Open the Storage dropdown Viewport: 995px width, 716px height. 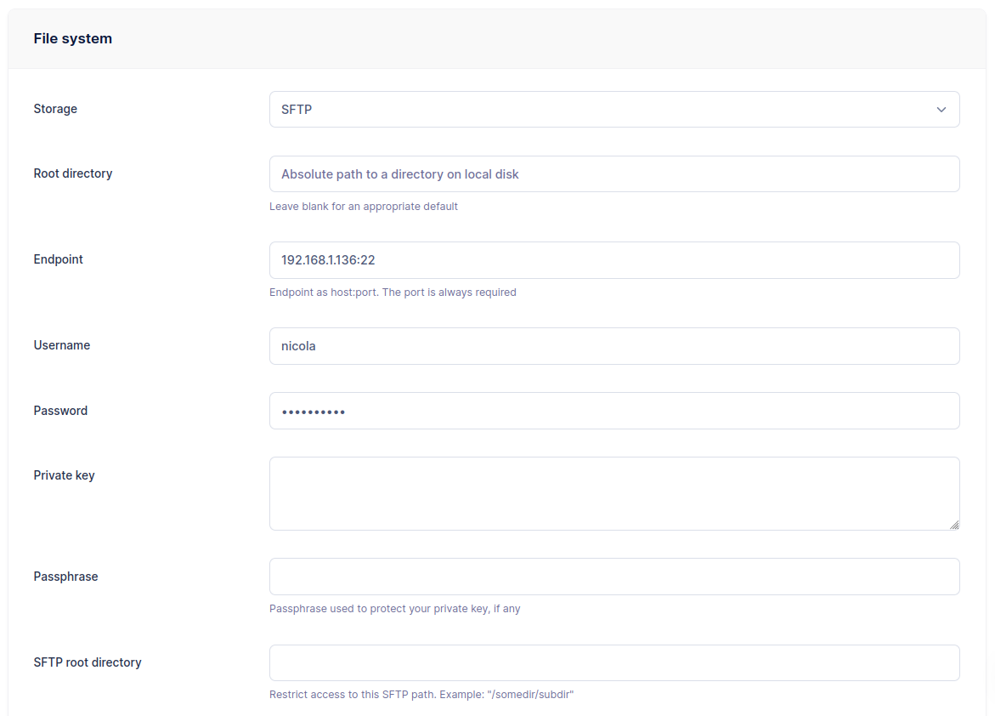[x=614, y=109]
